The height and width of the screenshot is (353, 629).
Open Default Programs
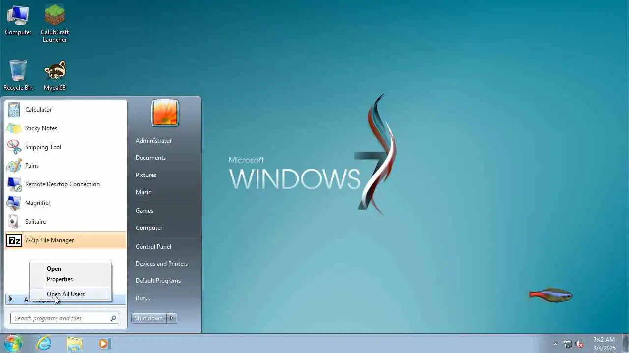pos(158,281)
